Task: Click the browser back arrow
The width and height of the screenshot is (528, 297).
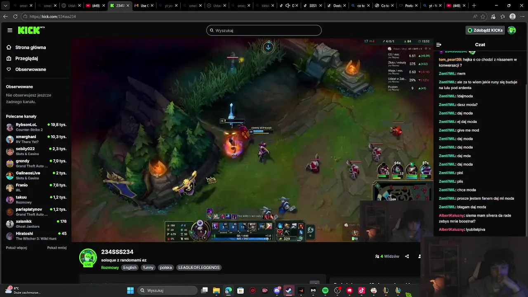Action: click(5, 16)
